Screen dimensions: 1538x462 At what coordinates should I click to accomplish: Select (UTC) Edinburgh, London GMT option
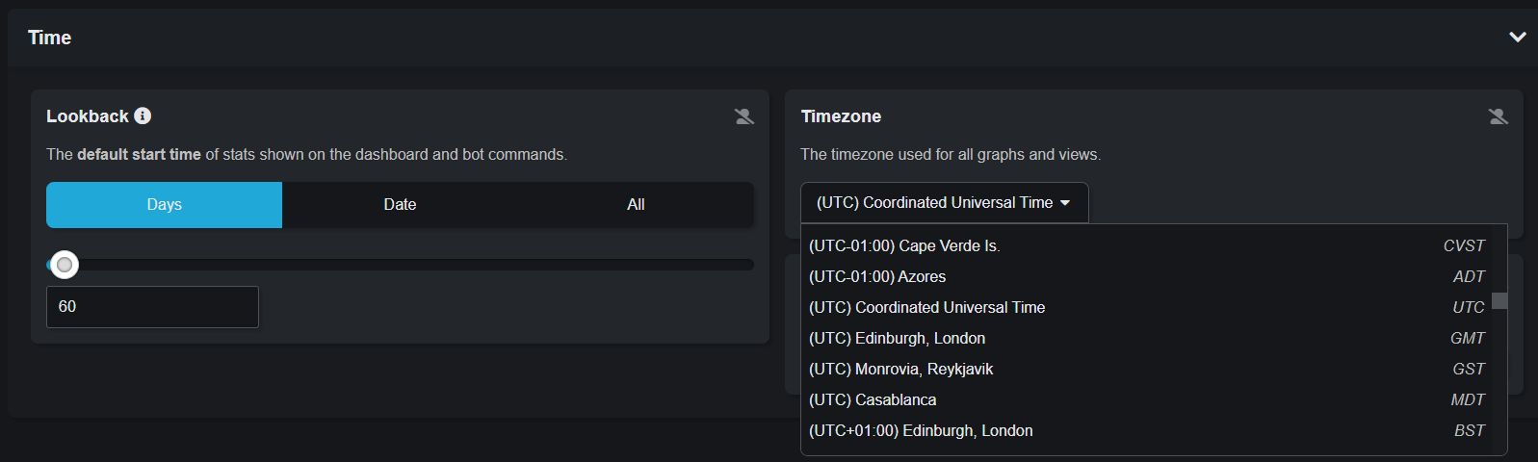point(1147,339)
